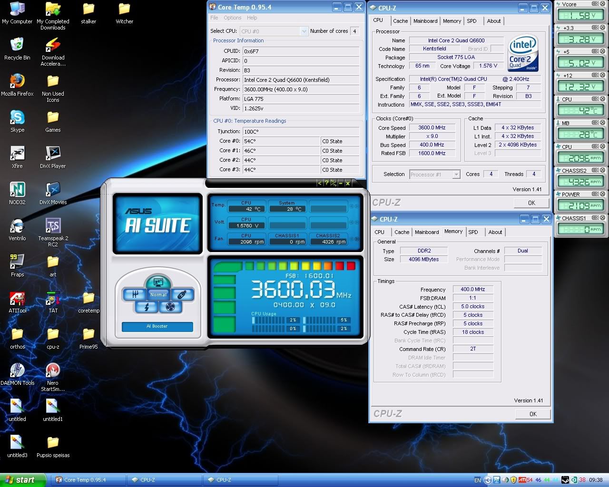Open settings icon of the MB temperature monitor
The height and width of the screenshot is (487, 609).
pyautogui.click(x=595, y=123)
